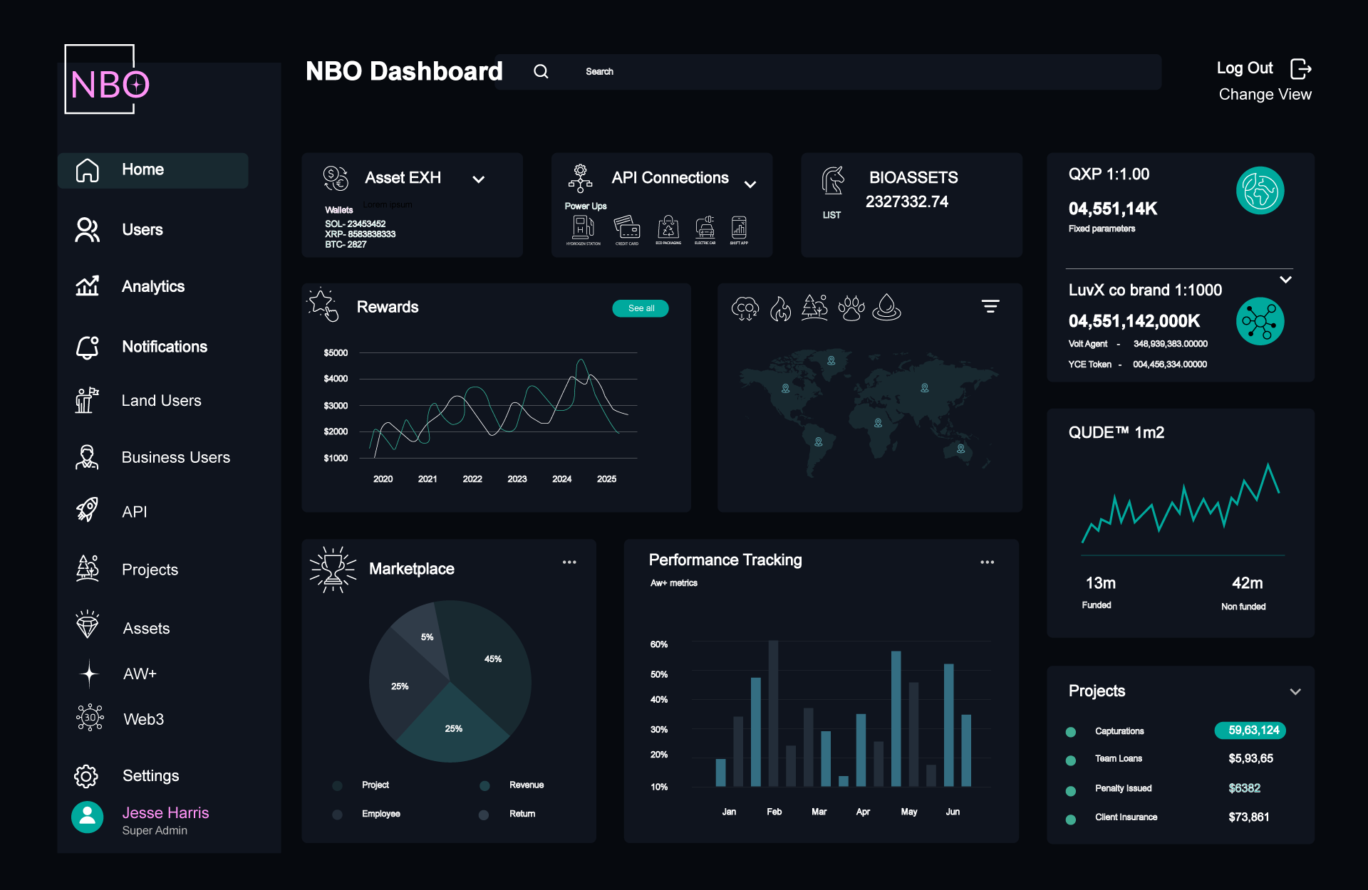The height and width of the screenshot is (890, 1368).
Task: Go to Business Users menu item
Action: point(175,457)
